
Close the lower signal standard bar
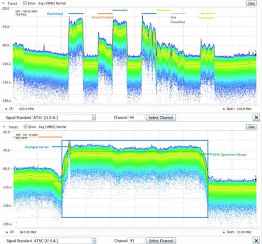tap(256, 241)
